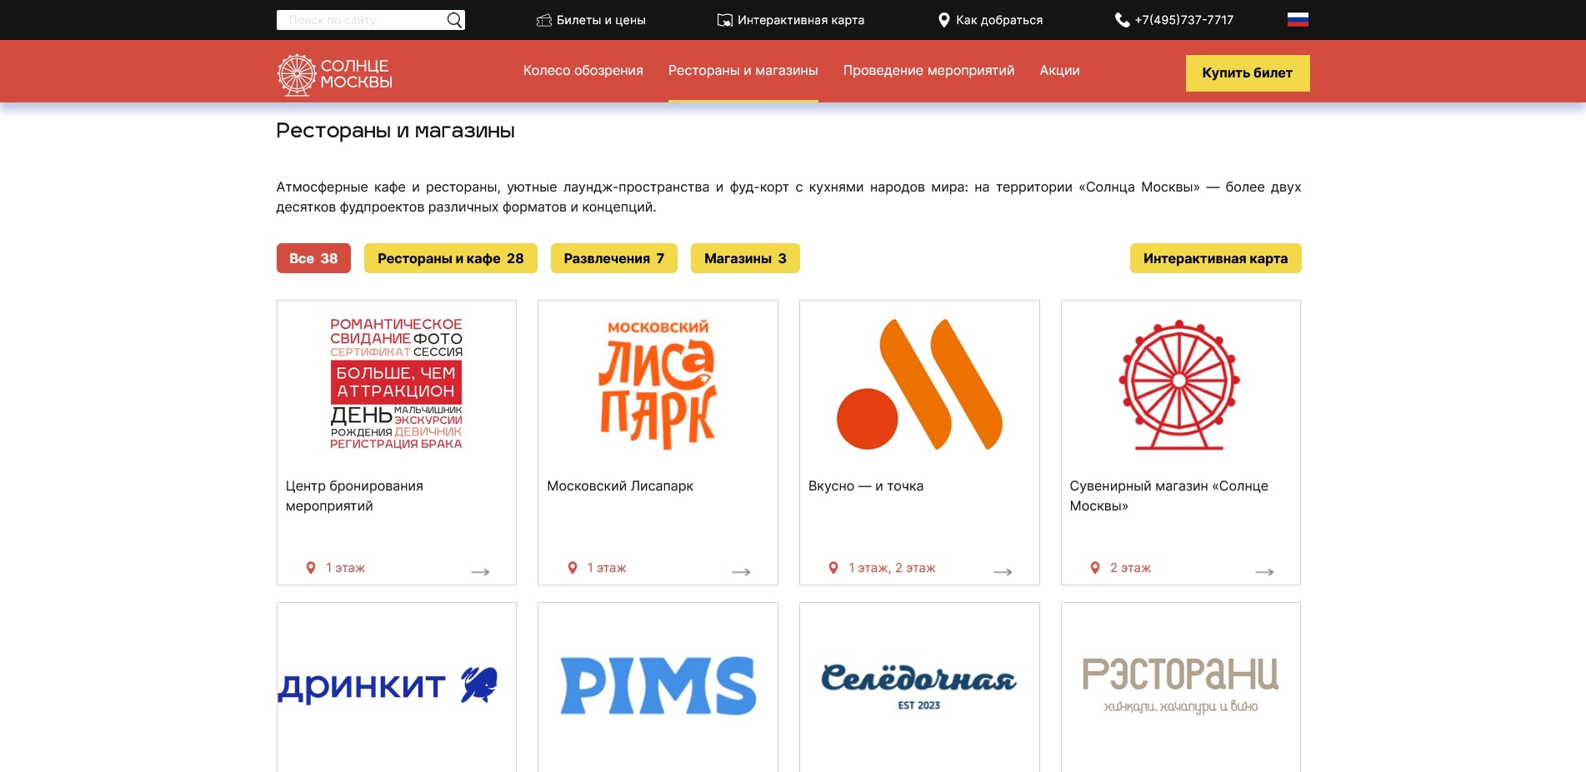Click the search magnifier icon
This screenshot has width=1586, height=772.
[454, 20]
